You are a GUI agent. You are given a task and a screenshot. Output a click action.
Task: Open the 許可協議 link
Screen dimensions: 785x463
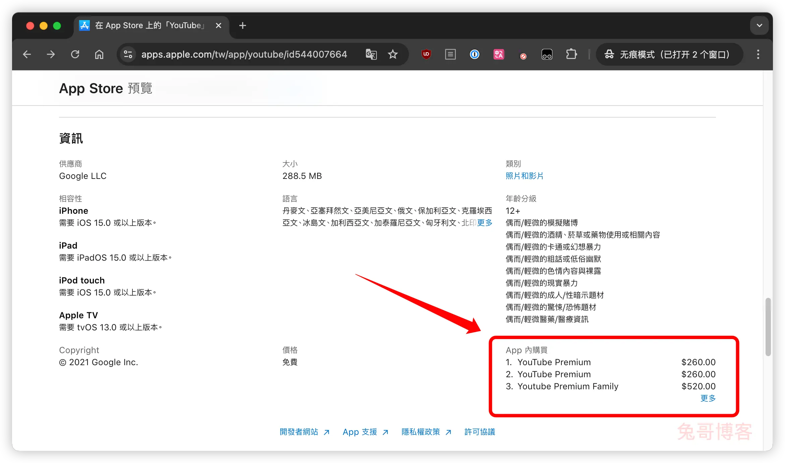point(480,432)
